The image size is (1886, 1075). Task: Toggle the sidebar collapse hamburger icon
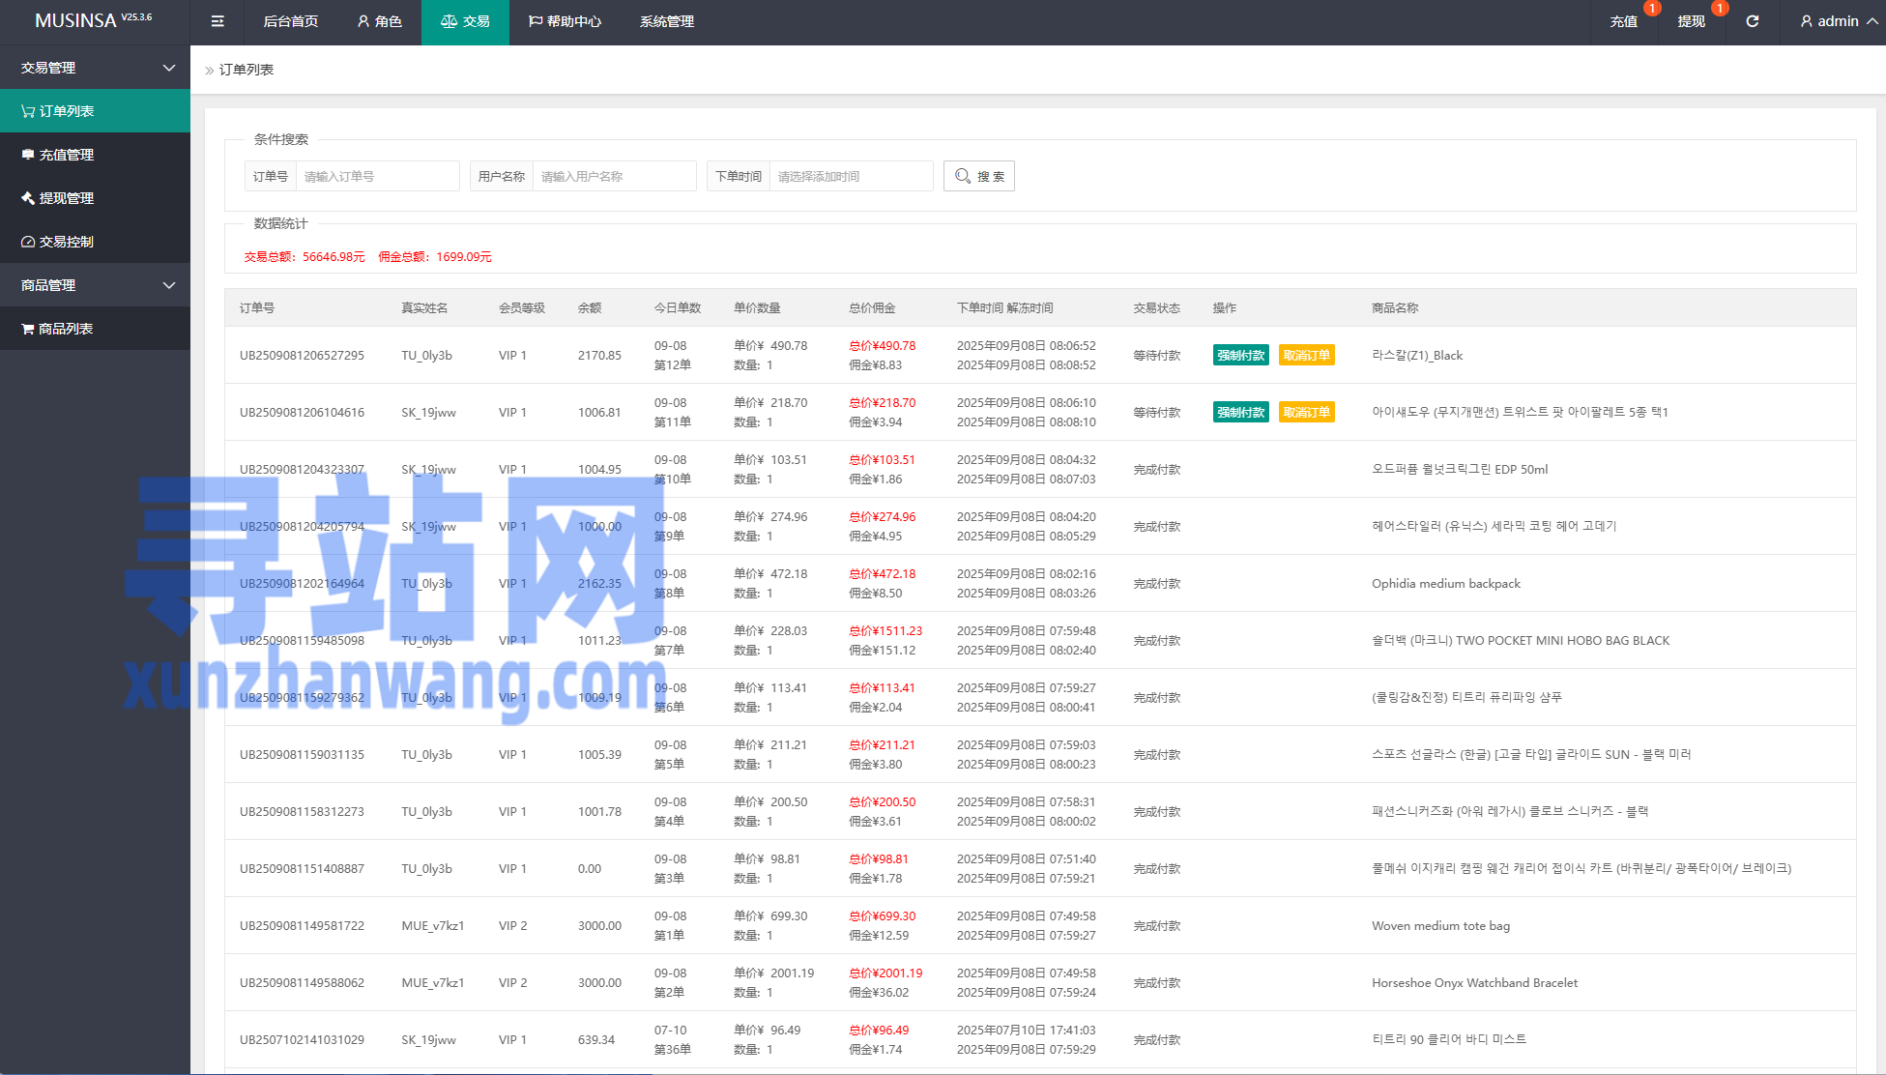(218, 21)
